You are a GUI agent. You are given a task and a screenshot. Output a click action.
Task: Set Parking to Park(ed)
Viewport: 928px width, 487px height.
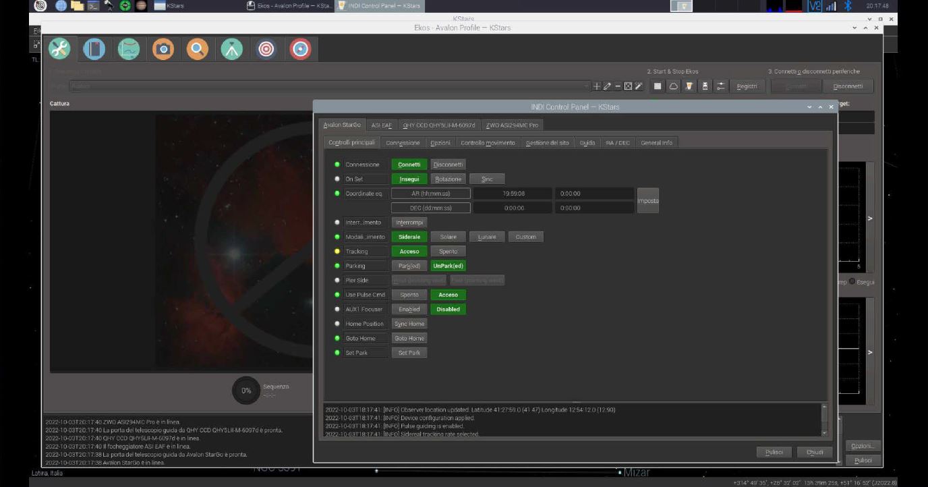point(409,266)
